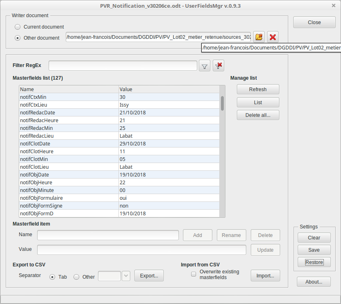Select the notifClotHeure row
Viewport: 341px width, 304px height.
pyautogui.click(x=119, y=152)
